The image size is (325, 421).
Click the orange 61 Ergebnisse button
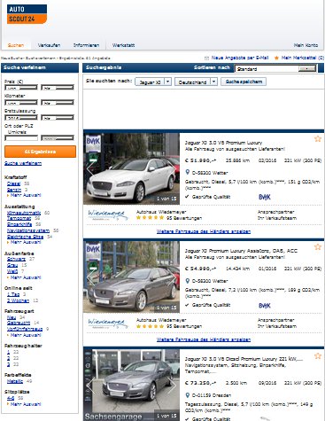40,152
